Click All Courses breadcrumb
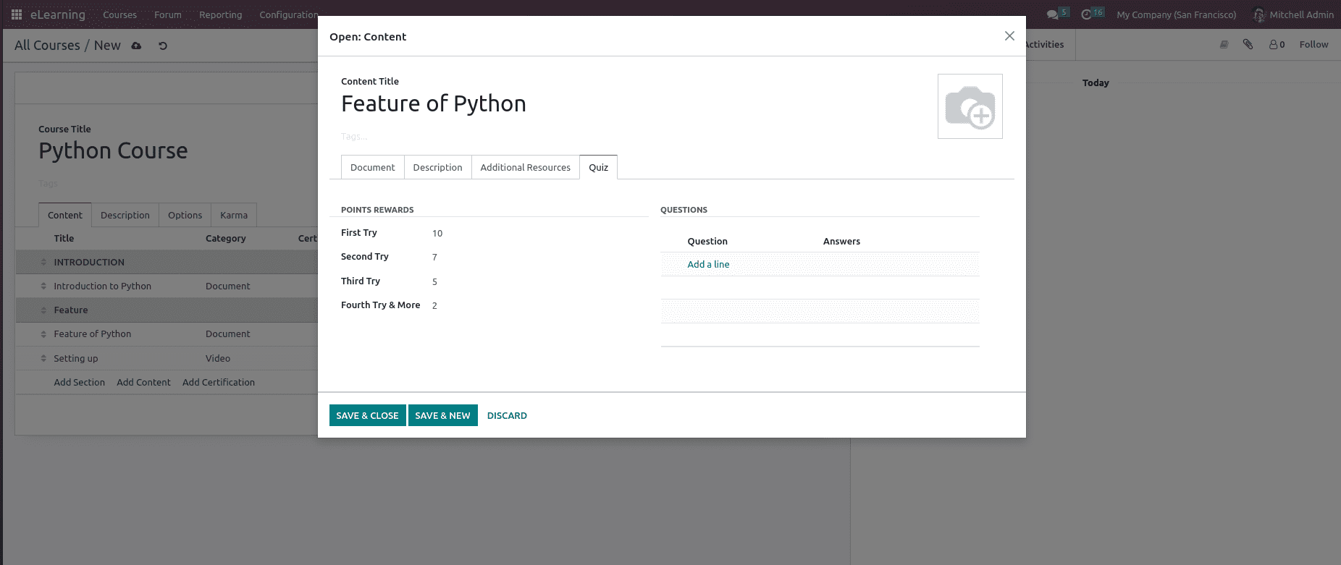The image size is (1341, 565). click(x=47, y=45)
